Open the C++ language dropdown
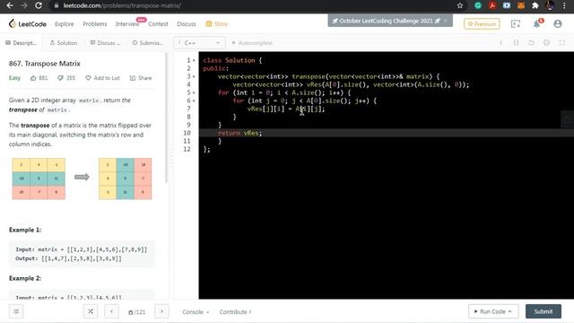Screen dimensions: 574x323 click(x=199, y=43)
